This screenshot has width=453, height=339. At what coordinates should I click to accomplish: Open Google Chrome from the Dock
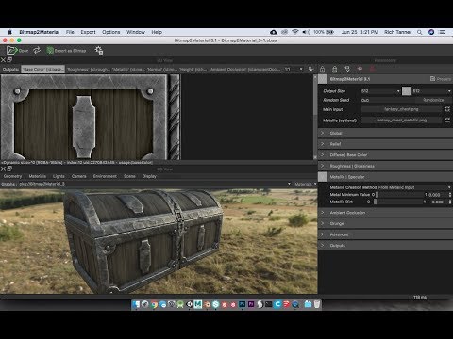154,304
